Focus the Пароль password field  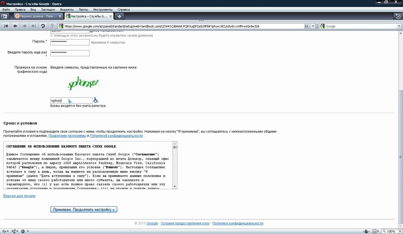click(x=70, y=42)
